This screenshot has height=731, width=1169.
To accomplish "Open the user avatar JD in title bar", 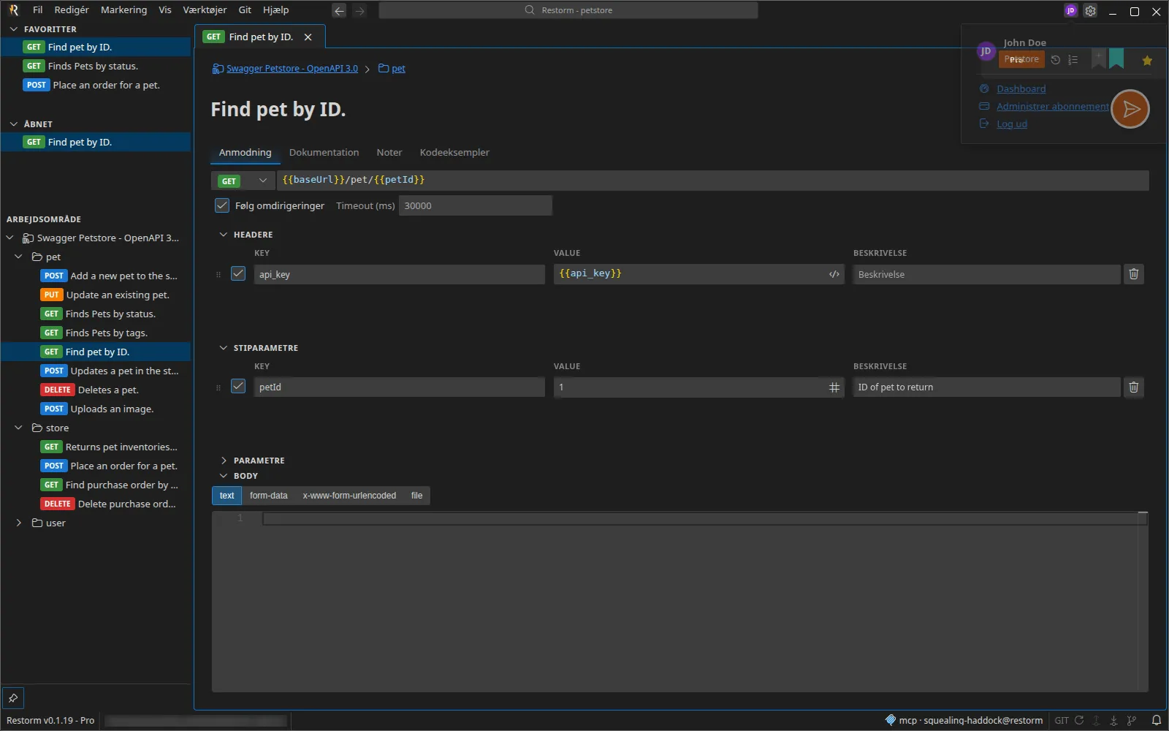I will [1070, 10].
